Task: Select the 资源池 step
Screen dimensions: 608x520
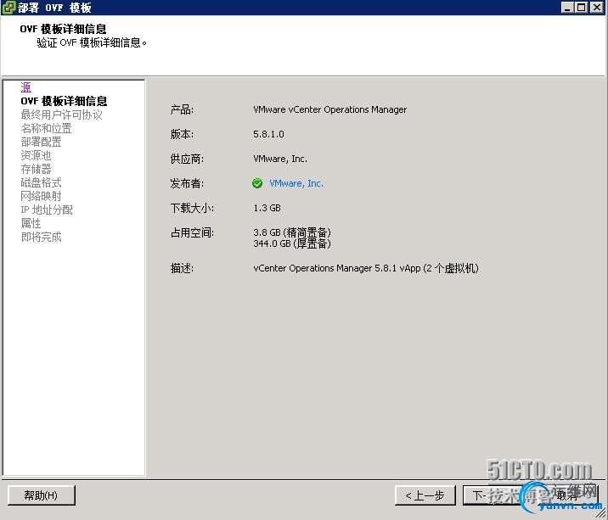Action: pyautogui.click(x=36, y=155)
